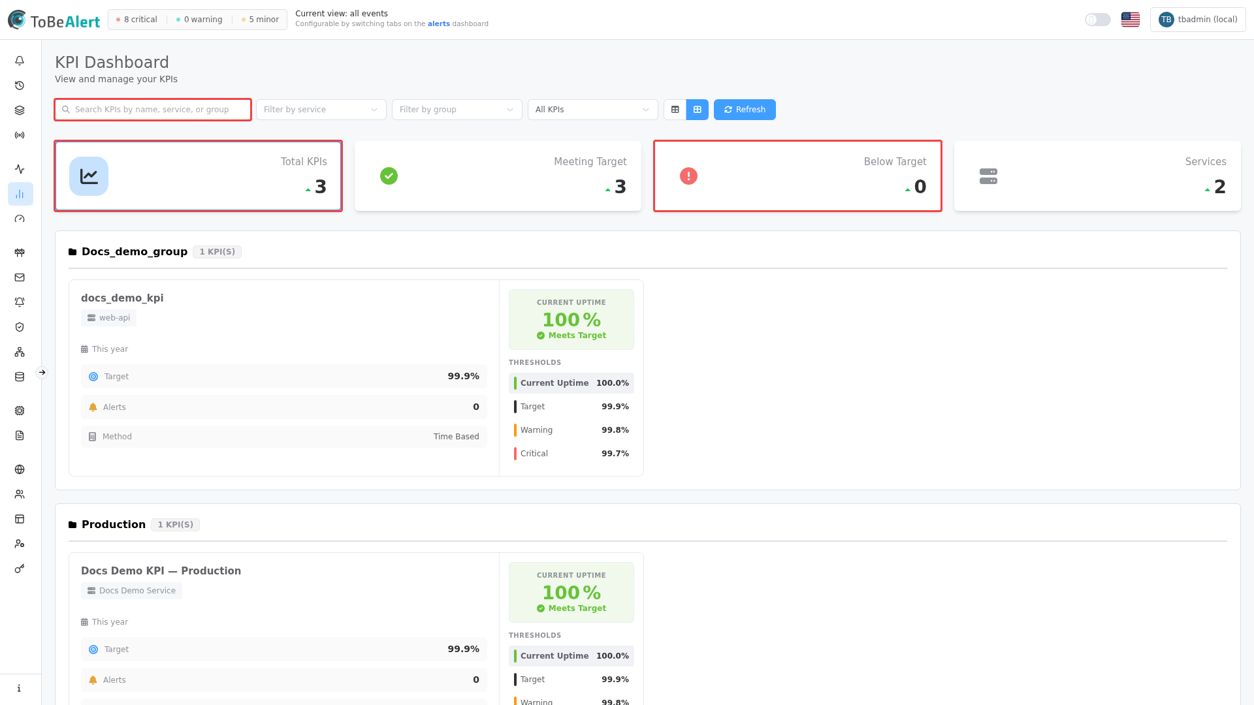Open the ringing alarm bell icon
This screenshot has height=705, width=1254.
[x=20, y=302]
